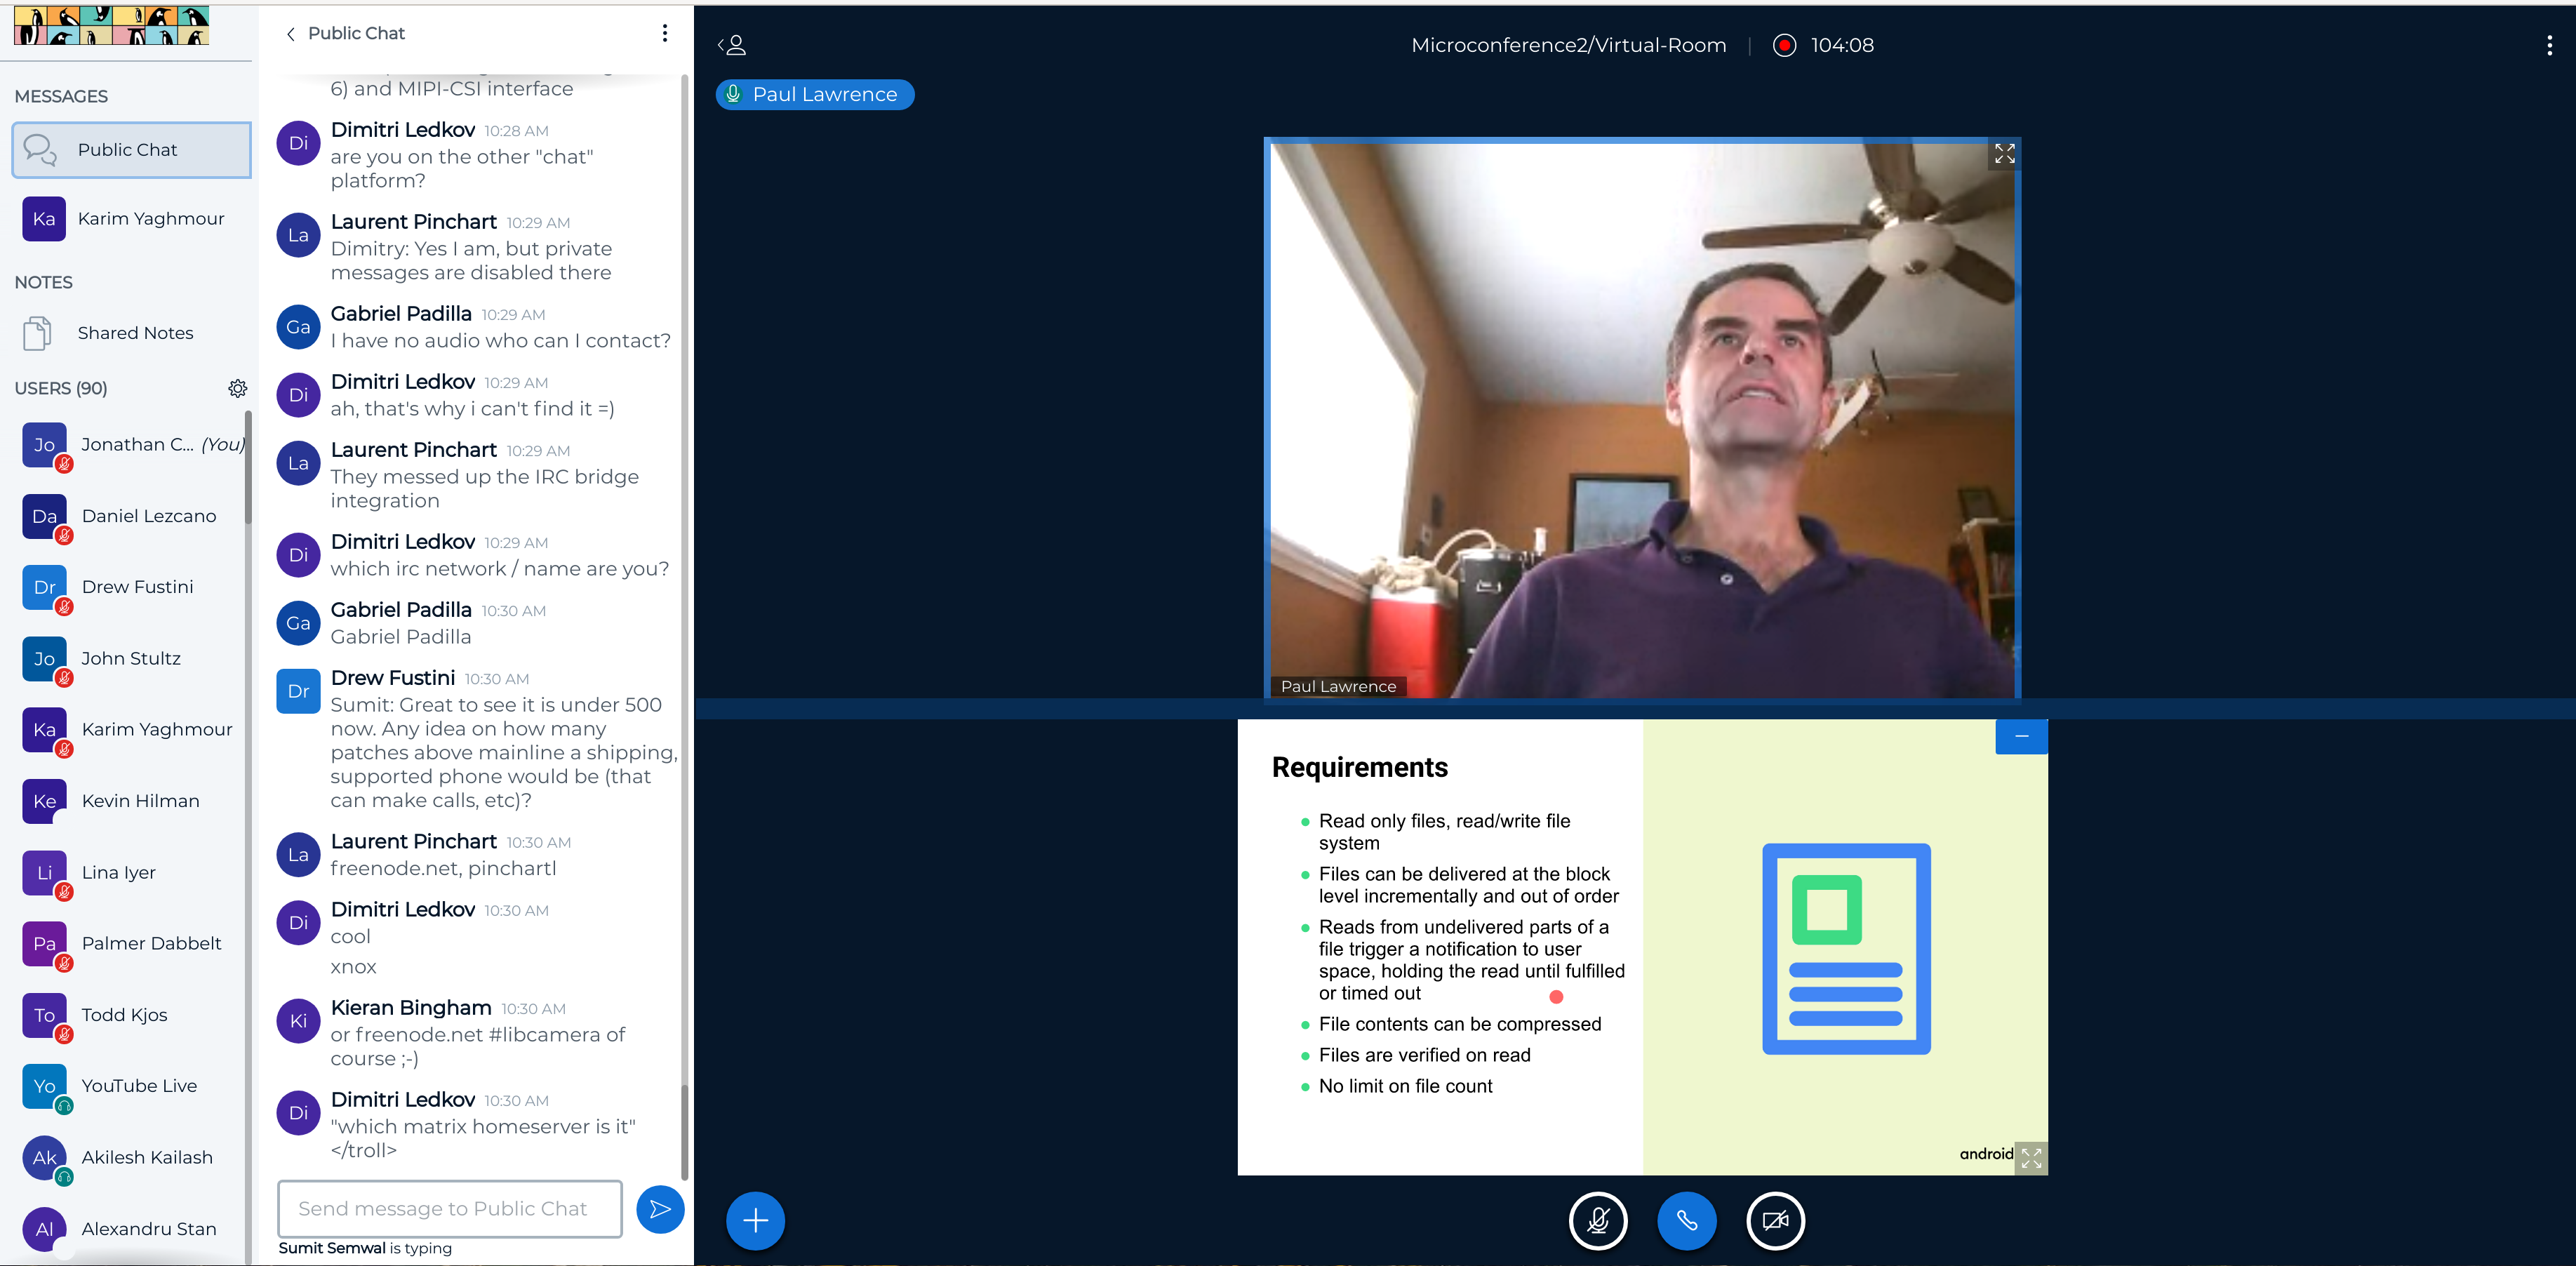Toggle the webcam share button

(1775, 1220)
